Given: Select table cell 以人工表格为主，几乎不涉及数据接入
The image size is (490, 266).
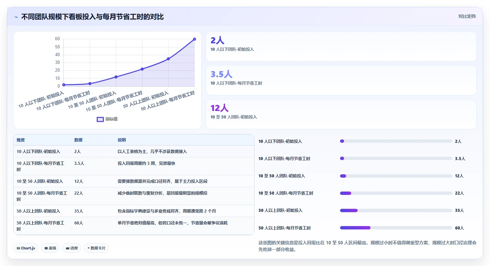Looking at the screenshot, I should pos(152,152).
